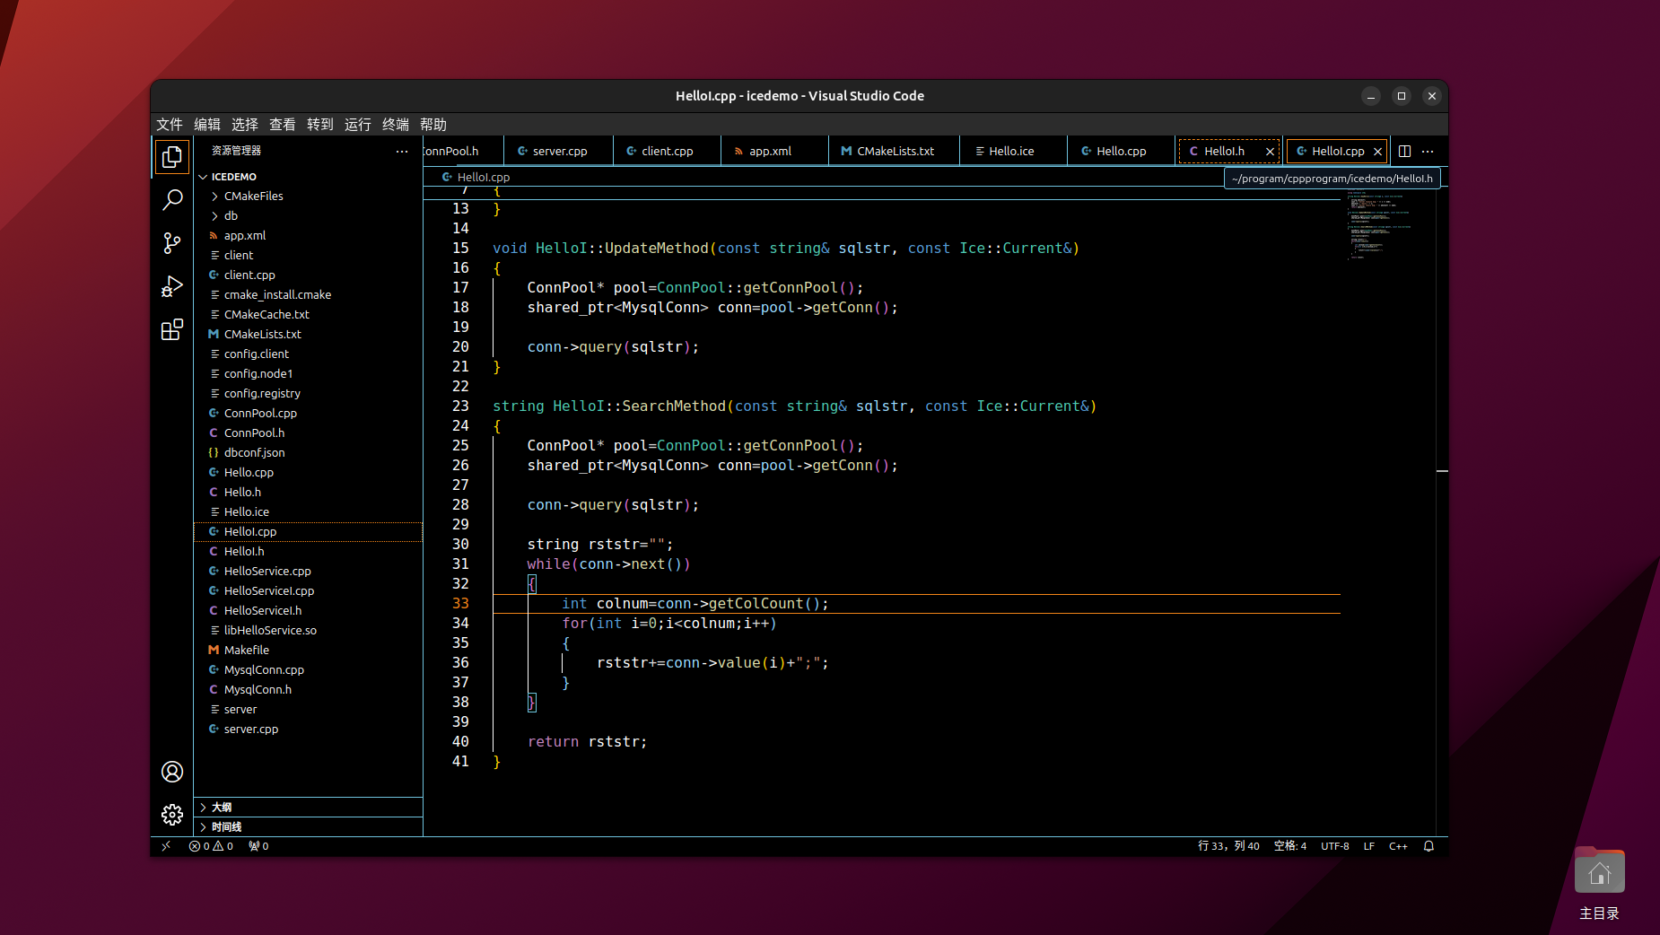Screen dimensions: 1660x935
Task: Open MysqlConn.h in the explorer
Action: (309, 689)
